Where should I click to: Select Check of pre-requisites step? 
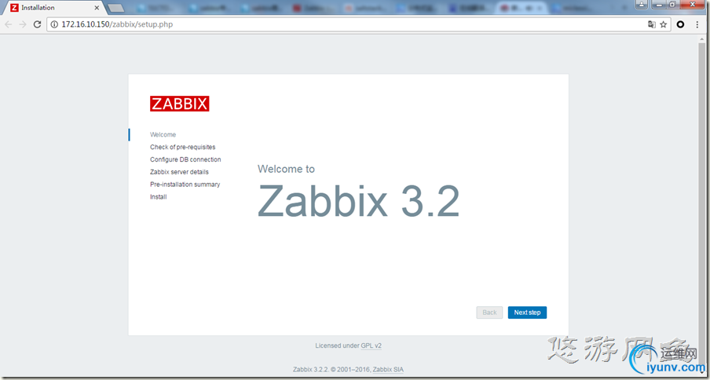click(183, 147)
